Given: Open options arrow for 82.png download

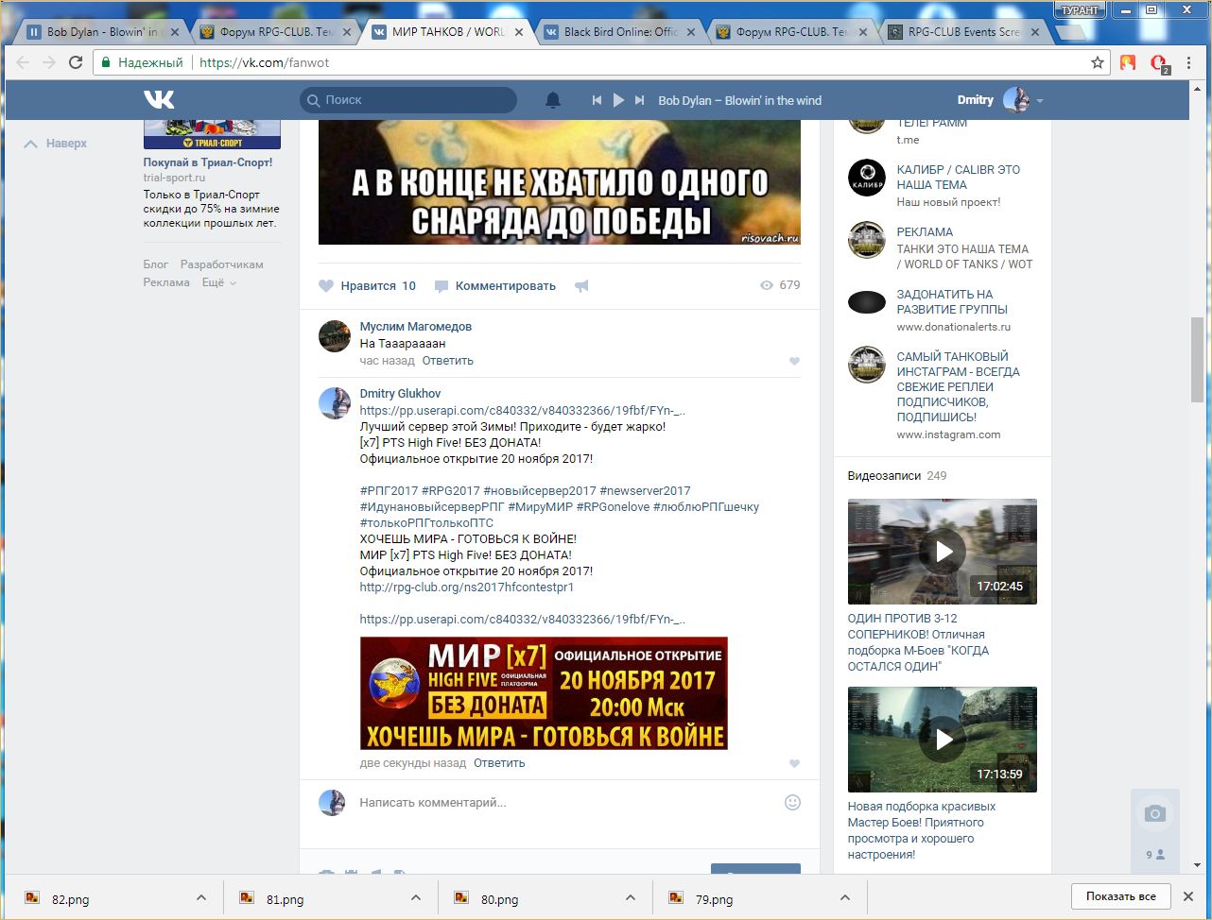Looking at the screenshot, I should pyautogui.click(x=200, y=898).
